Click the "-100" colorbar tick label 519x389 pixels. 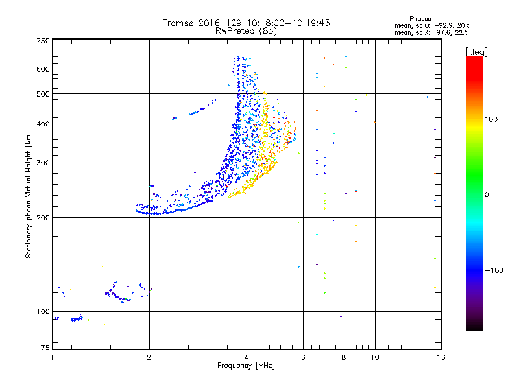pos(494,270)
